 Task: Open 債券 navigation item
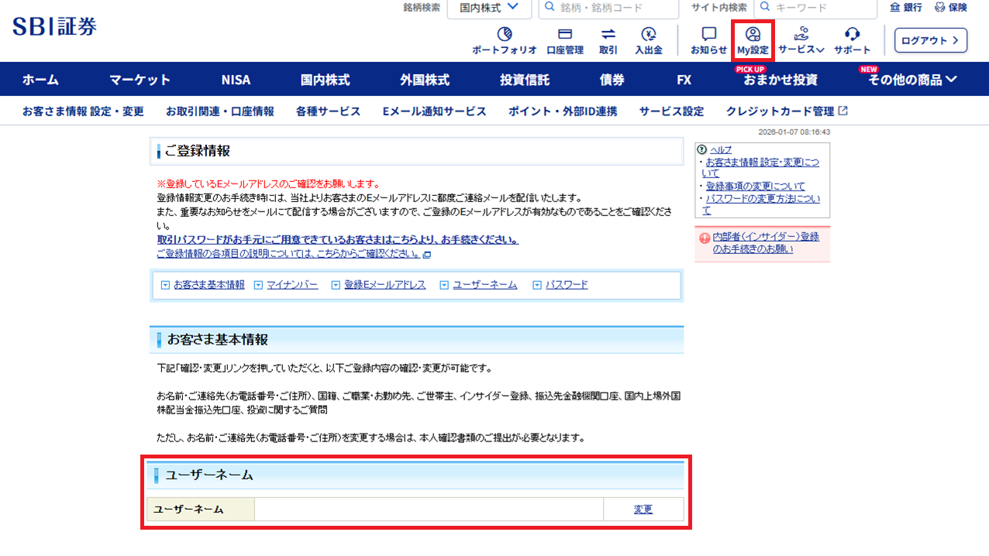[x=612, y=80]
